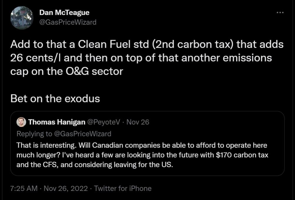Click Thomas Hanigan's small profile picture
The height and width of the screenshot is (200, 295).
pyautogui.click(x=21, y=122)
